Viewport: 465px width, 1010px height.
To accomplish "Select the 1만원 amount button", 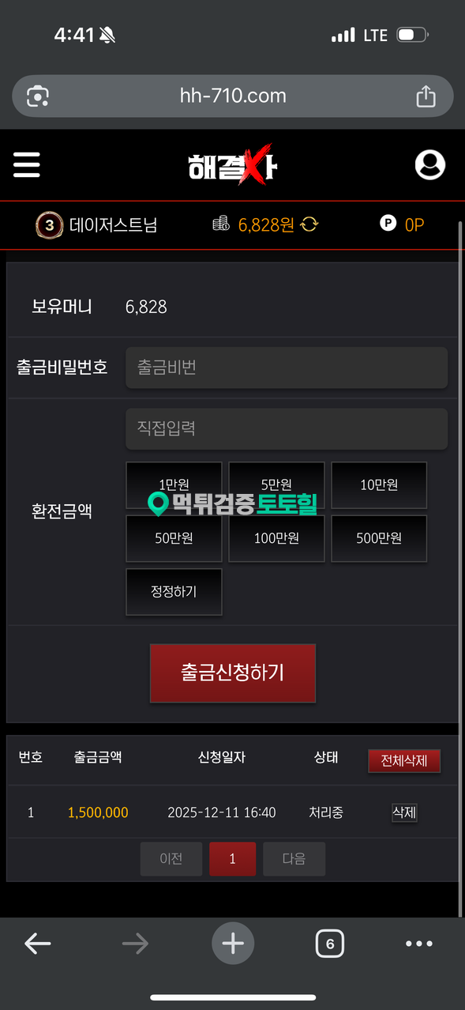I will point(174,484).
